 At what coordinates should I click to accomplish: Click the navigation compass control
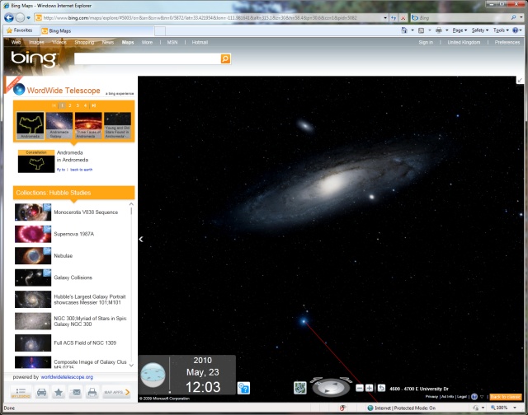[x=331, y=387]
